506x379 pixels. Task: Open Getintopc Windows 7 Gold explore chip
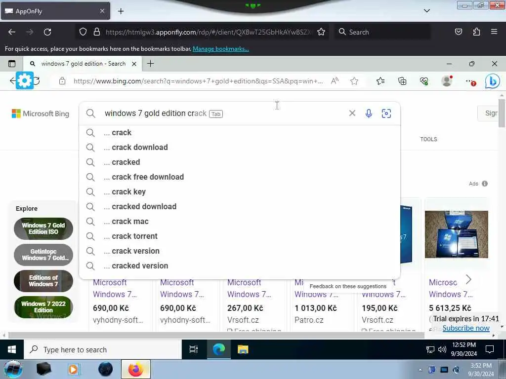43,255
